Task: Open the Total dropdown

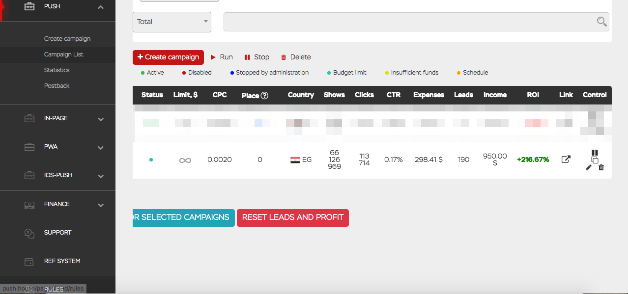Action: pos(172,22)
